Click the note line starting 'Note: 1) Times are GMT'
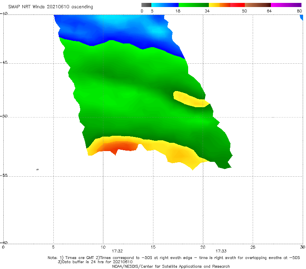This screenshot has height=269, width=306. (174, 258)
